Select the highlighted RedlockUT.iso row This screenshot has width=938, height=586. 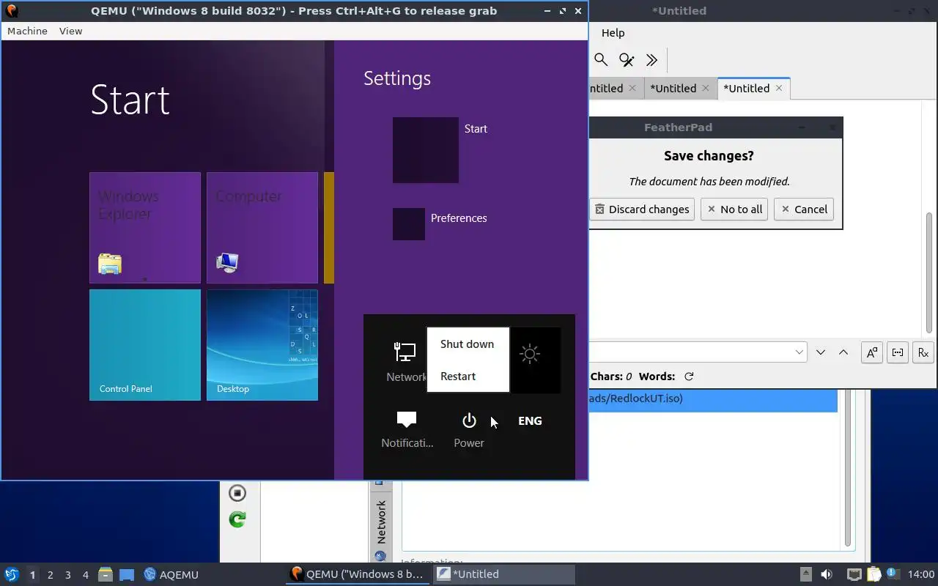coord(713,400)
